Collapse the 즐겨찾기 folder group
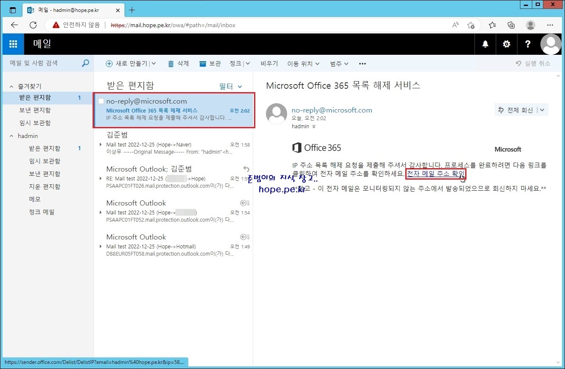Viewport: 565px width, 369px height. [12, 86]
